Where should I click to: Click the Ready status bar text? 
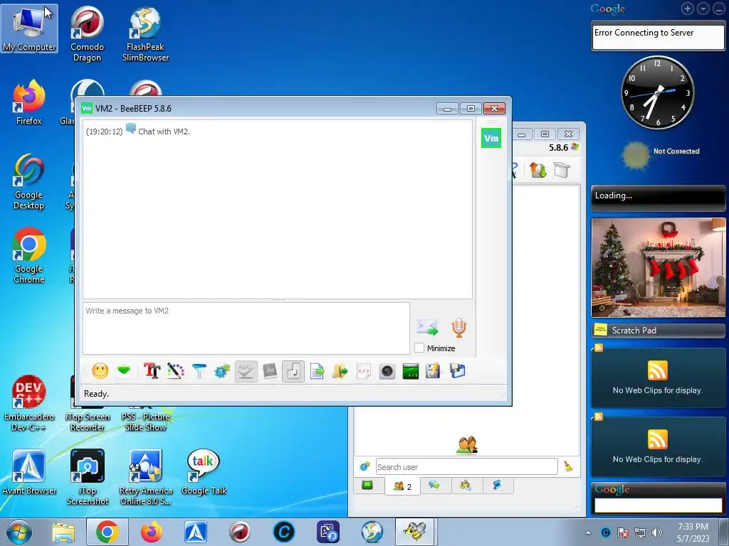tap(96, 394)
